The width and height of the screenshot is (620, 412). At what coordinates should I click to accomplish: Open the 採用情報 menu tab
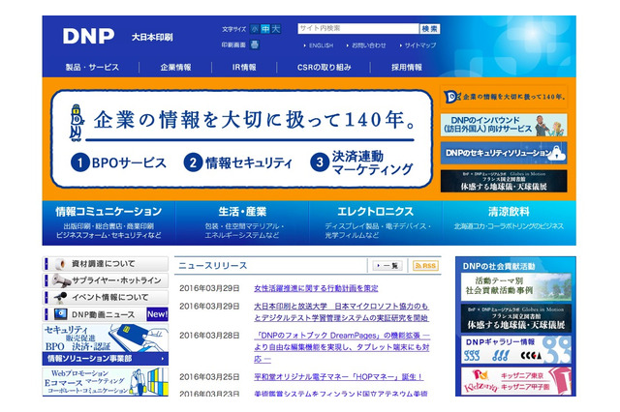(x=406, y=68)
